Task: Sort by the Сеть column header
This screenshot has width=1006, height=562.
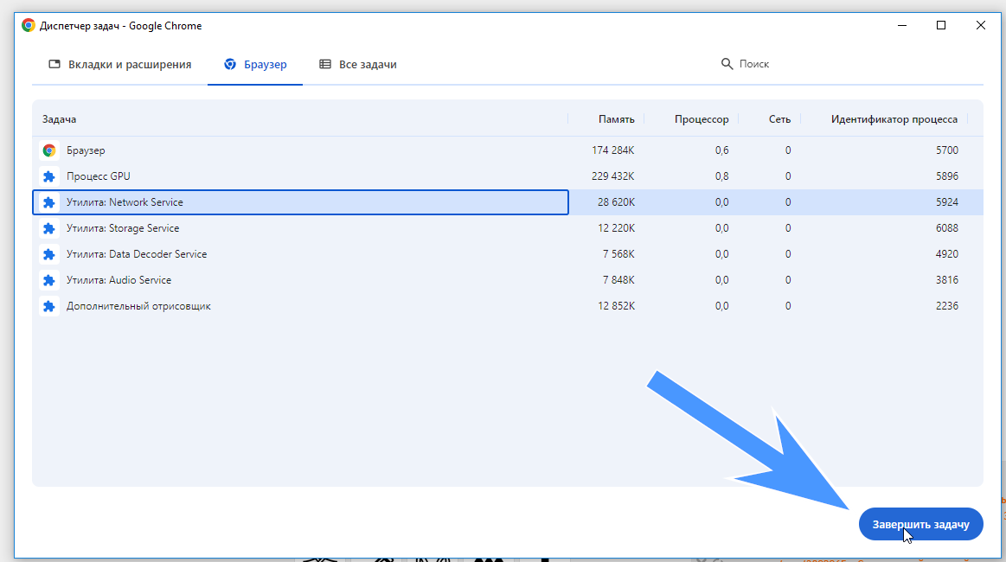Action: tap(779, 119)
